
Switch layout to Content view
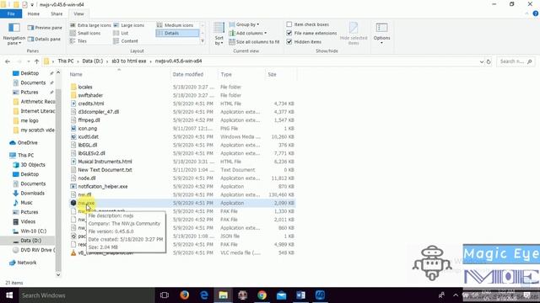click(x=126, y=41)
